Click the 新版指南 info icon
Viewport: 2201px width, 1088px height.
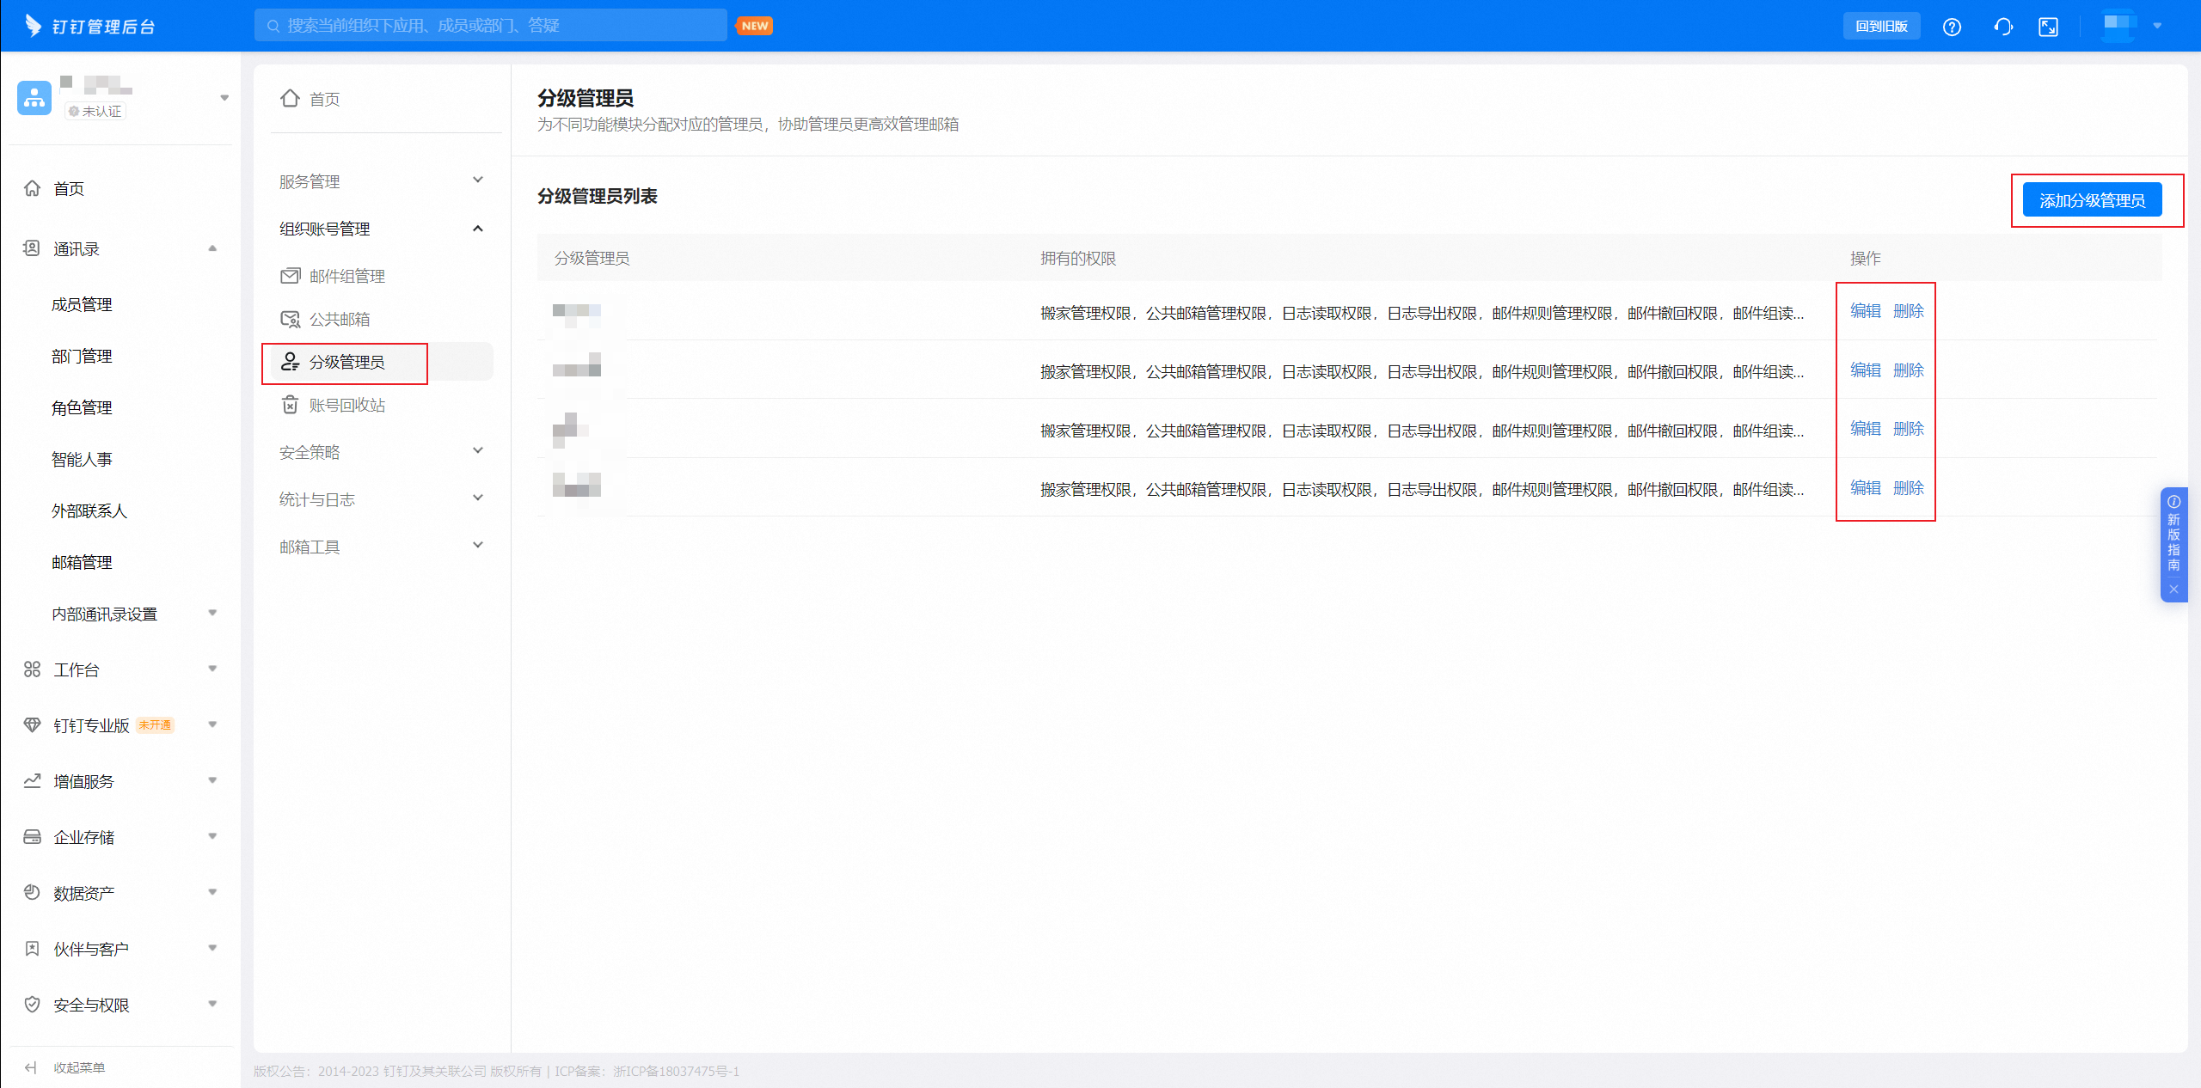(x=2173, y=501)
